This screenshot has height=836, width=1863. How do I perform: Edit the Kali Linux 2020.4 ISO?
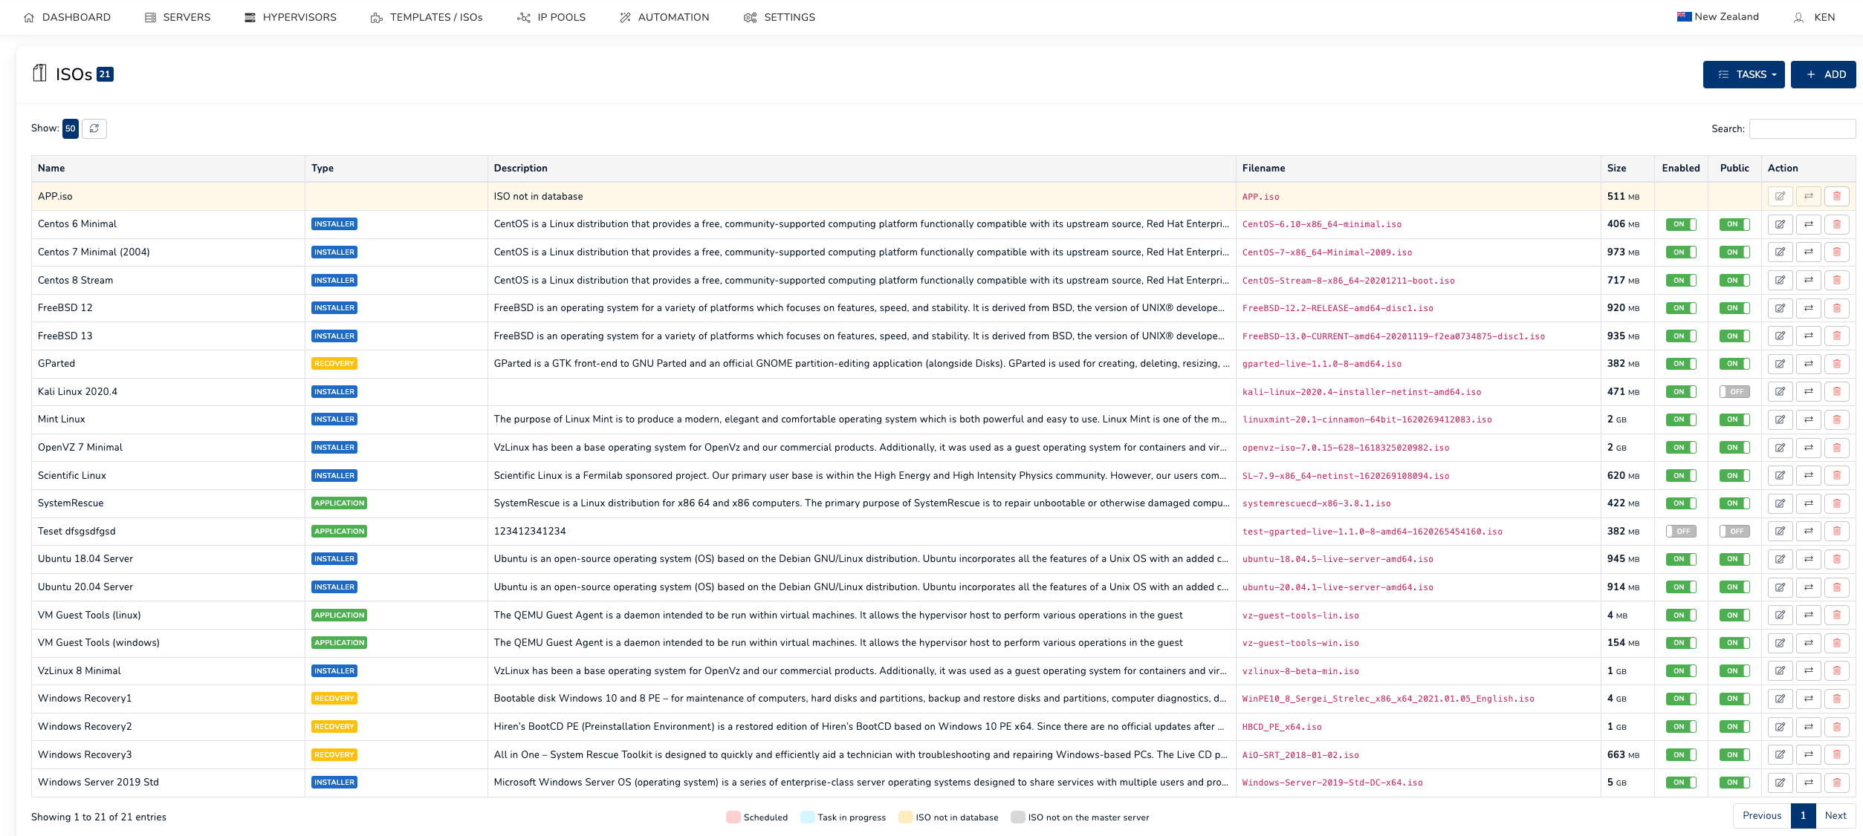(1780, 392)
